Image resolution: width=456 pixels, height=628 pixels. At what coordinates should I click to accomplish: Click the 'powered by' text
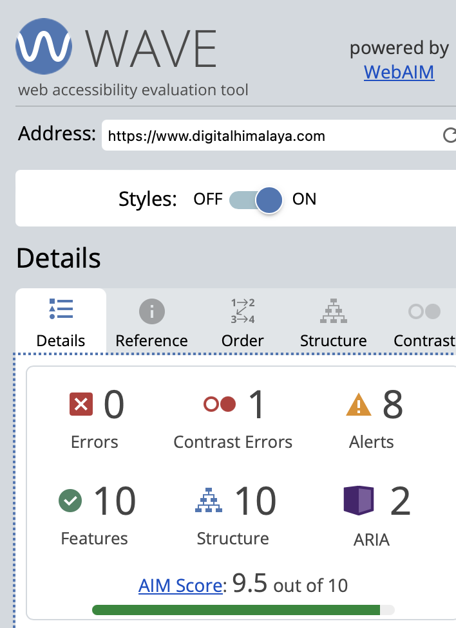click(399, 48)
